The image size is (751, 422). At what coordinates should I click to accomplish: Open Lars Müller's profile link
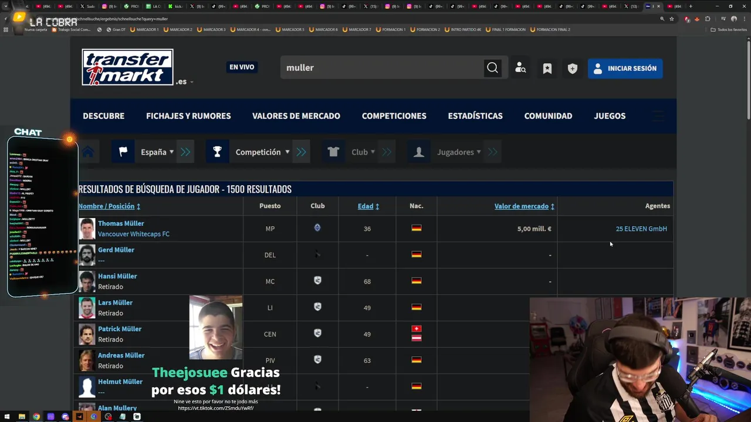[x=115, y=302]
